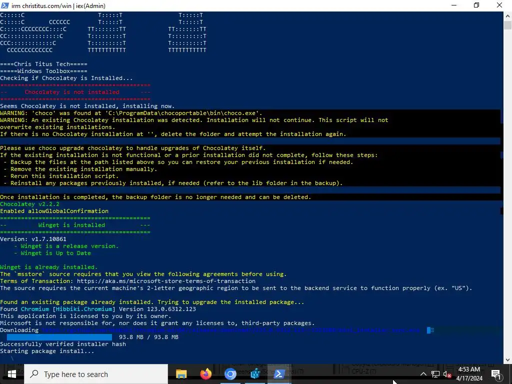Click the 93.8 MB download progress bar
The image size is (512, 384).
tap(59, 337)
